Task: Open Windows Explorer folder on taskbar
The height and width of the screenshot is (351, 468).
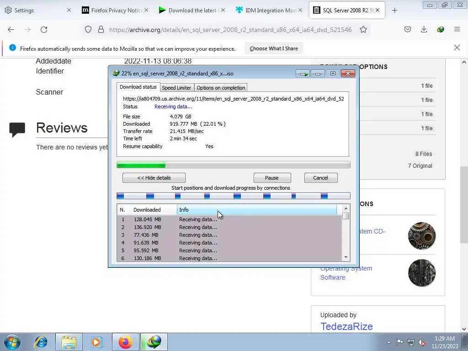Action: (69, 342)
